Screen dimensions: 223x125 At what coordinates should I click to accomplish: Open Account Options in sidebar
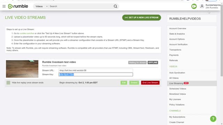point(177,39)
